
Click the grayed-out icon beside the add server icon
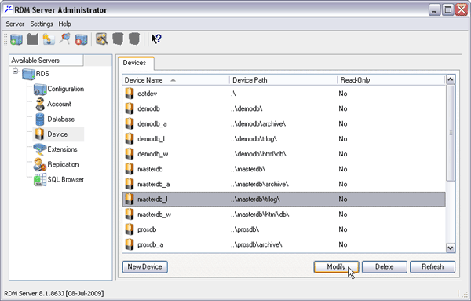click(x=32, y=39)
